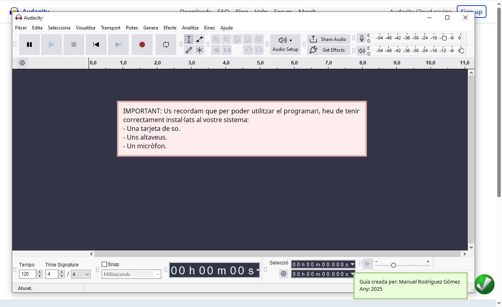The image size is (502, 307).
Task: Click the Trim audio outside selection icon
Action: click(216, 50)
